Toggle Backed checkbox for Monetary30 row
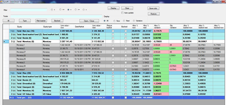The width and height of the screenshot is (226, 105). (126, 66)
